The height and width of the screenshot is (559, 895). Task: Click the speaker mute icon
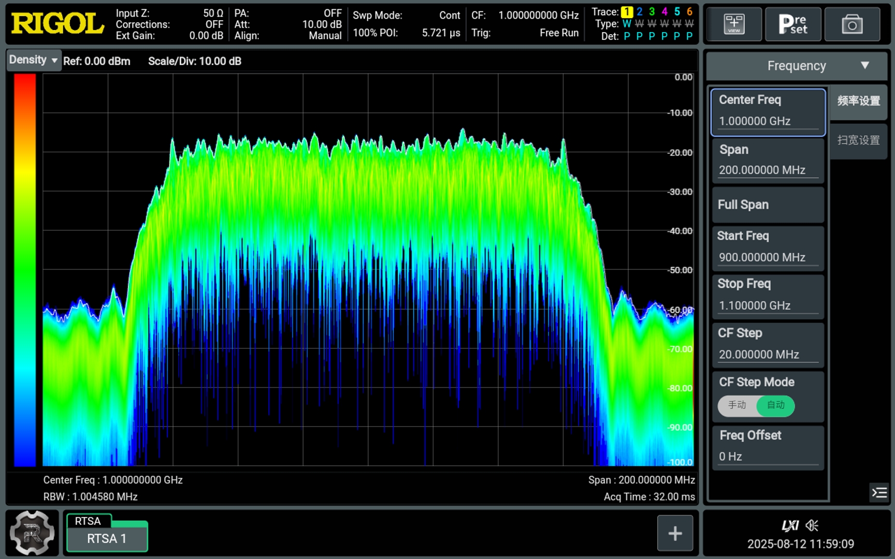(x=811, y=525)
